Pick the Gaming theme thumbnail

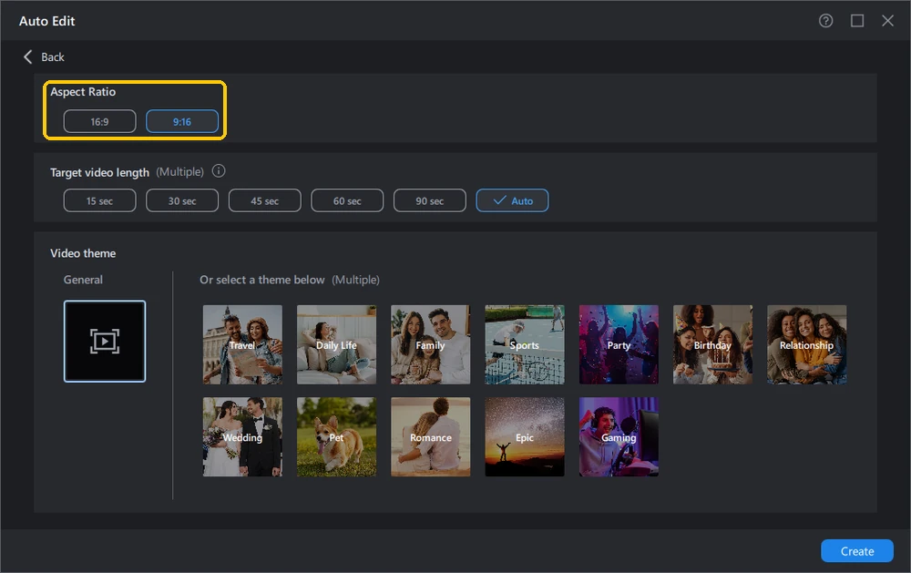[619, 437]
